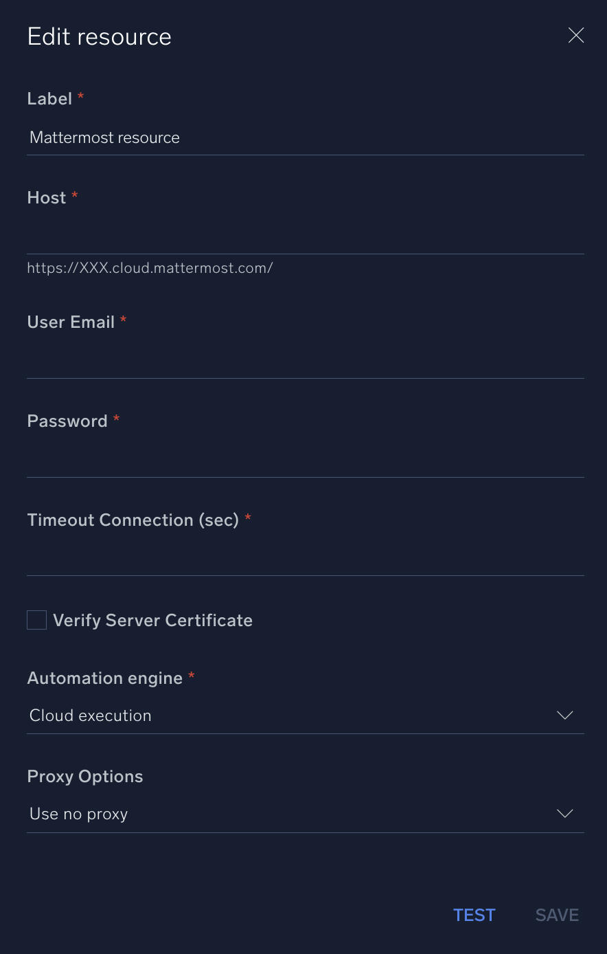This screenshot has height=954, width=607.
Task: Click the Host placeholder example URL
Action: coord(150,268)
